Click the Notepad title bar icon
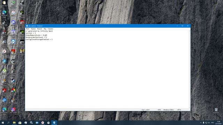 [27, 26]
